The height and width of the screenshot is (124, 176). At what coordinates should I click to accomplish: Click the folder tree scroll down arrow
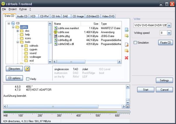(50, 62)
